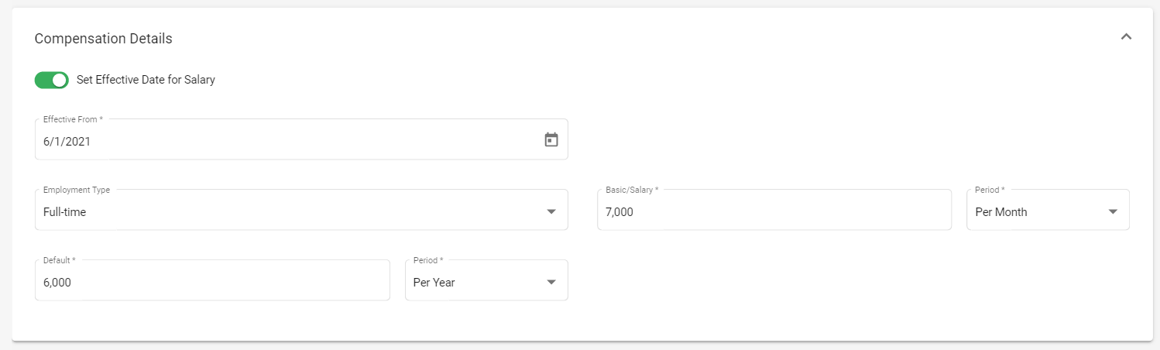Image resolution: width=1160 pixels, height=350 pixels.
Task: Click the Set Effective Date for Salary label
Action: 146,80
